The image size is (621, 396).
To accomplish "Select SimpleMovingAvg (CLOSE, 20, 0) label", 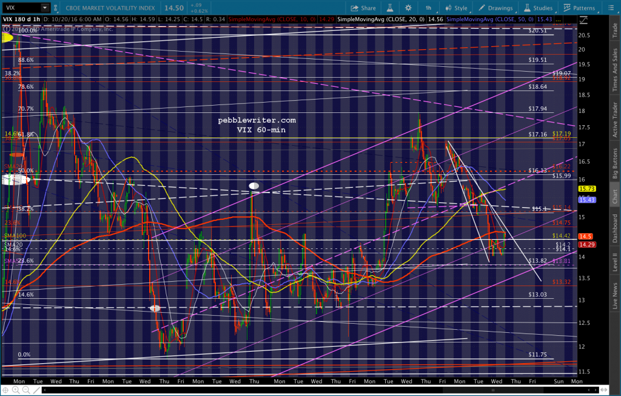I will 381,19.
